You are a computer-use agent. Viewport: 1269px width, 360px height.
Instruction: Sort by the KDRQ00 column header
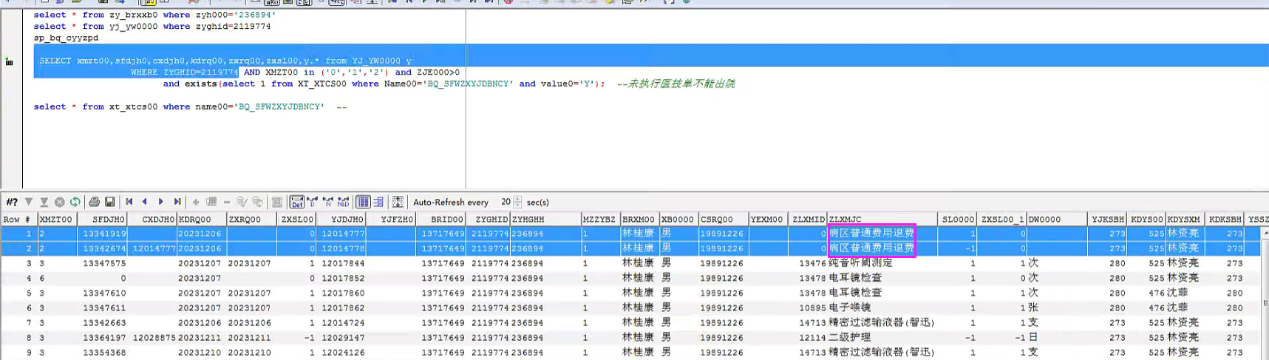pyautogui.click(x=202, y=220)
